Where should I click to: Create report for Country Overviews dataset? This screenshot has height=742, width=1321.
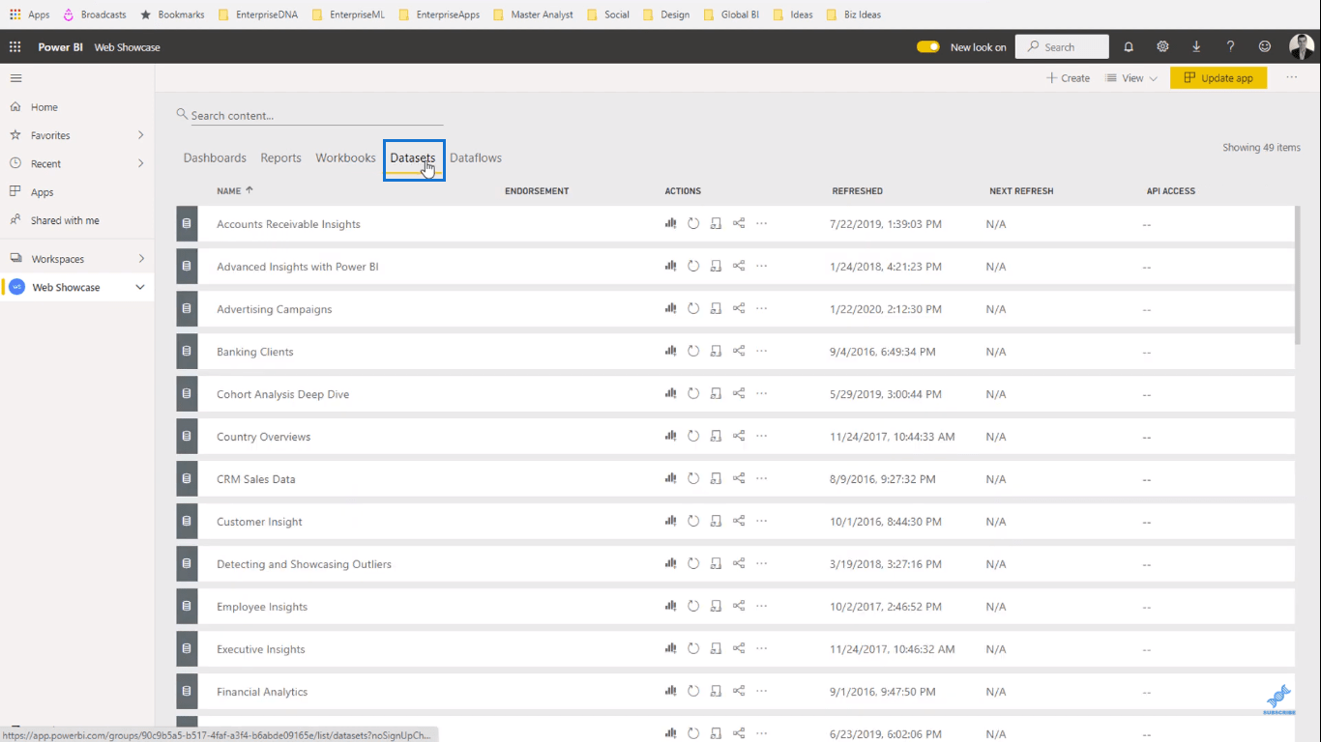(x=670, y=436)
